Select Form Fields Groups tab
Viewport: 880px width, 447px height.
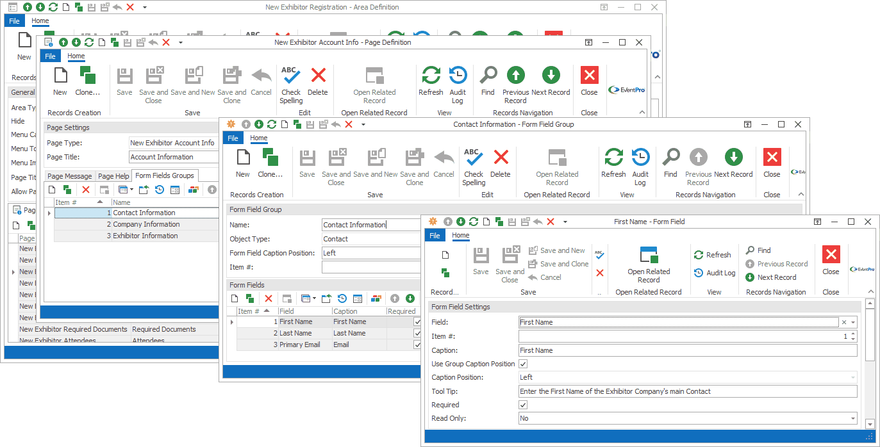(165, 175)
